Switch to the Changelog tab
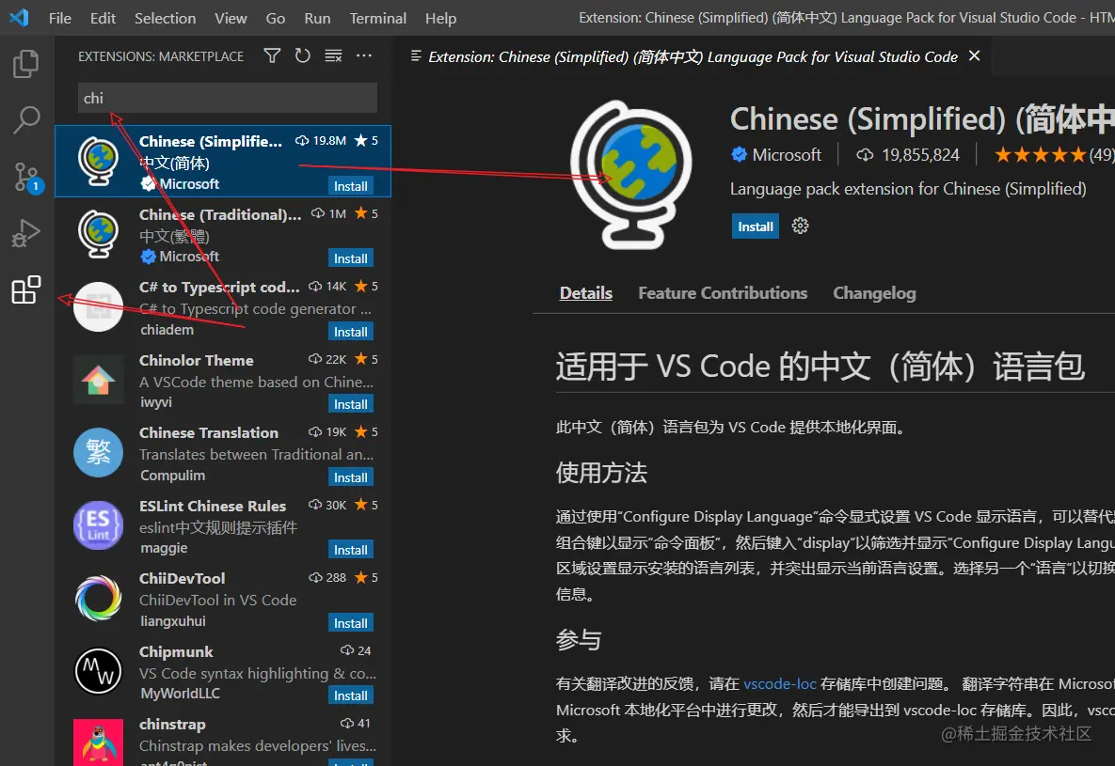 874,292
